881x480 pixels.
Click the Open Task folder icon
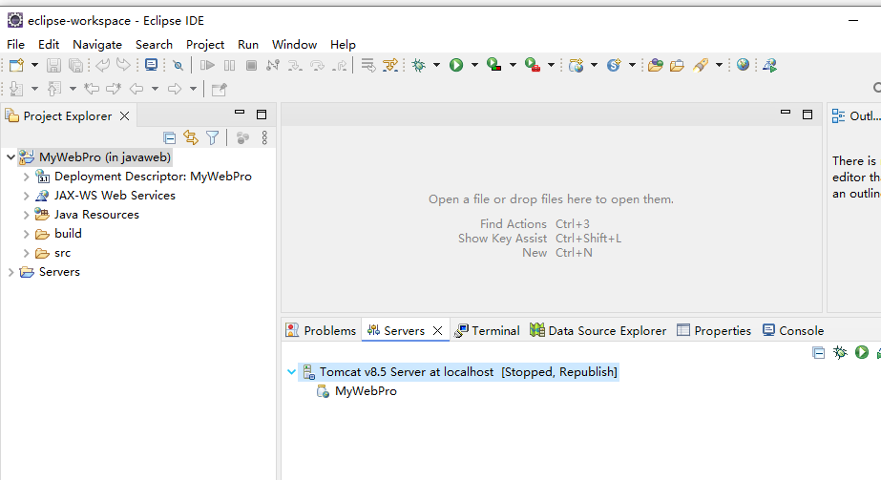tap(677, 65)
